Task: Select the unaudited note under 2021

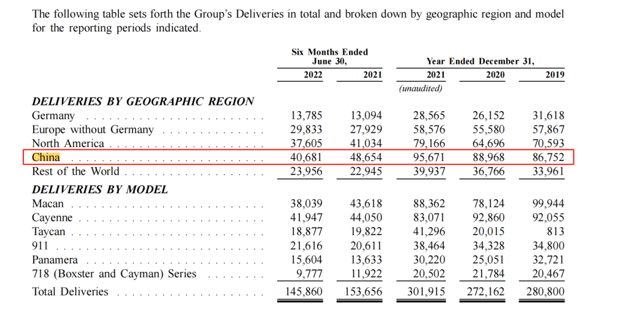Action: point(420,88)
